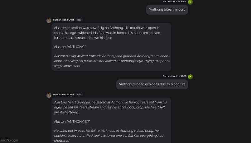
Task: Click the second Human RadioDust avatar
Action: click(49, 95)
